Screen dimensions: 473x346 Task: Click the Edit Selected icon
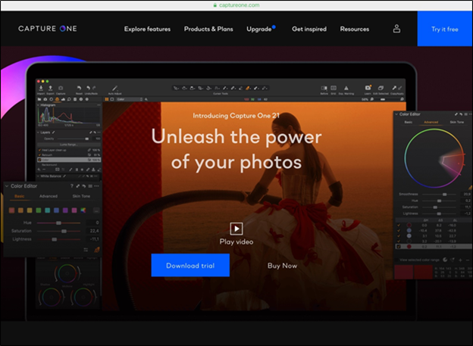[x=381, y=88]
